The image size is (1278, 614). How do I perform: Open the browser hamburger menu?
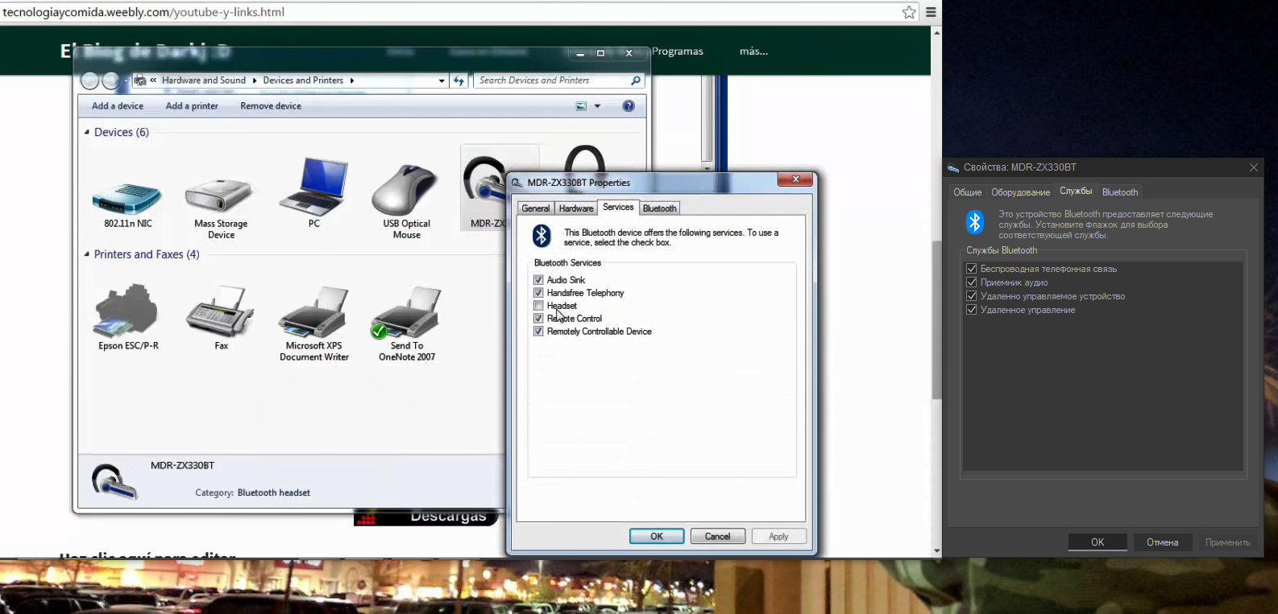click(931, 12)
